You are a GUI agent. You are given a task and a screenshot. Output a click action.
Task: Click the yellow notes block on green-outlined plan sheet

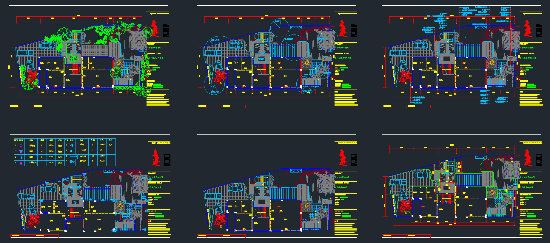click(531, 228)
